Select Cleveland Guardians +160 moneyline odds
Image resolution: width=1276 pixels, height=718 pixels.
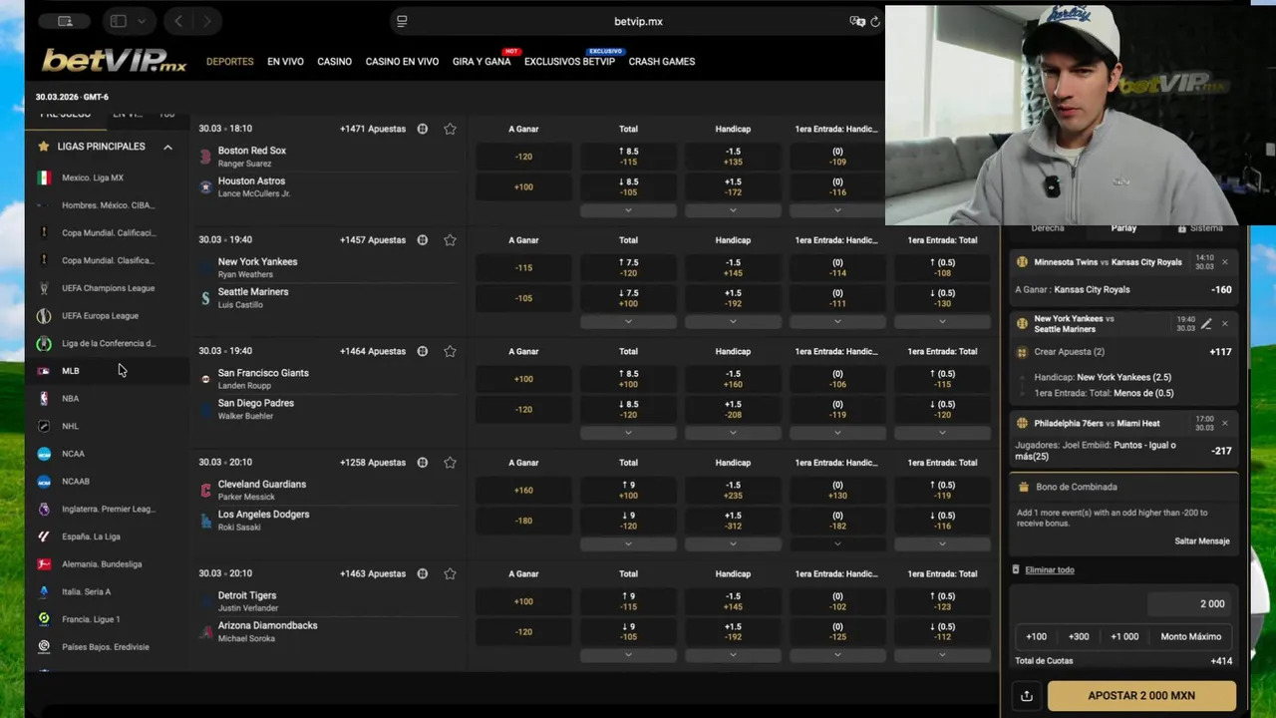pos(523,491)
